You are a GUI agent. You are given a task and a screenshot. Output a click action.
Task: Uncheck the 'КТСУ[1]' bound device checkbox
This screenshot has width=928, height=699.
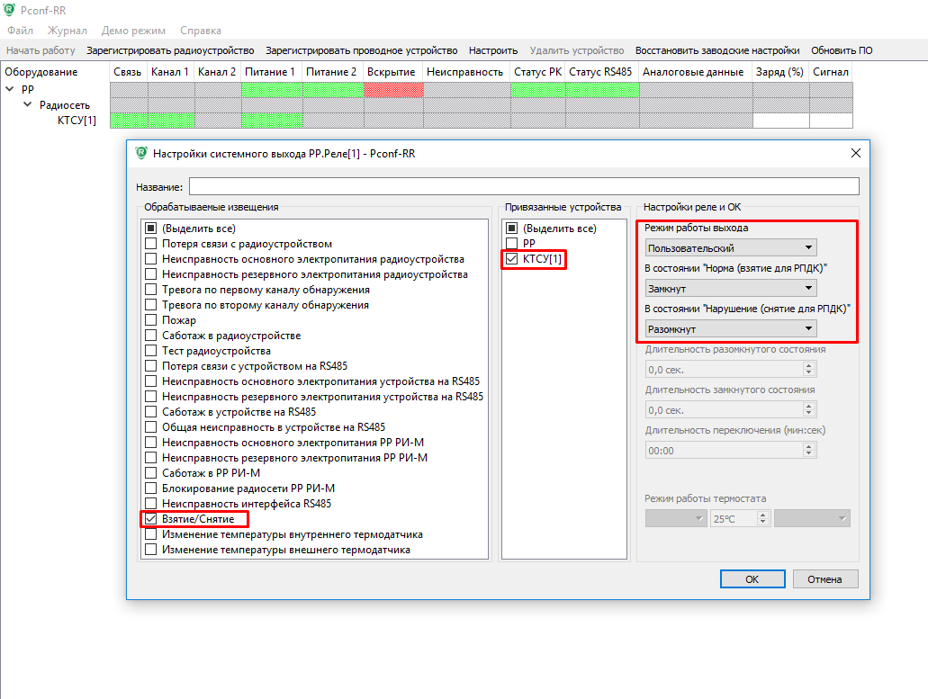pos(512,259)
